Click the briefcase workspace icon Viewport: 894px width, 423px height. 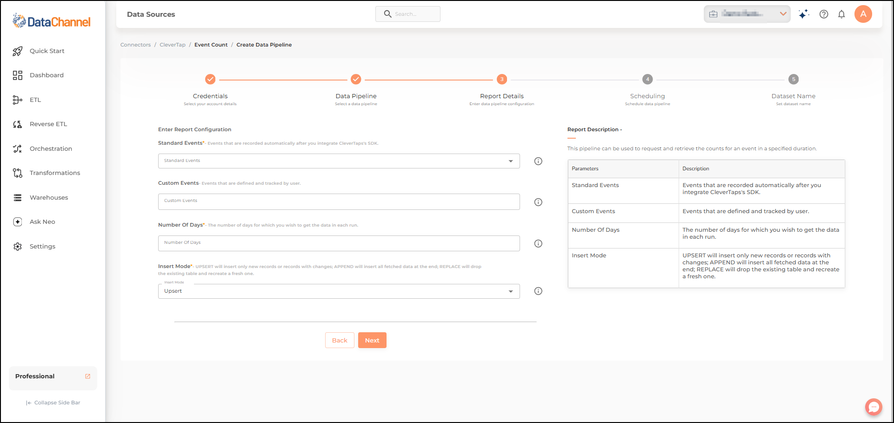713,14
